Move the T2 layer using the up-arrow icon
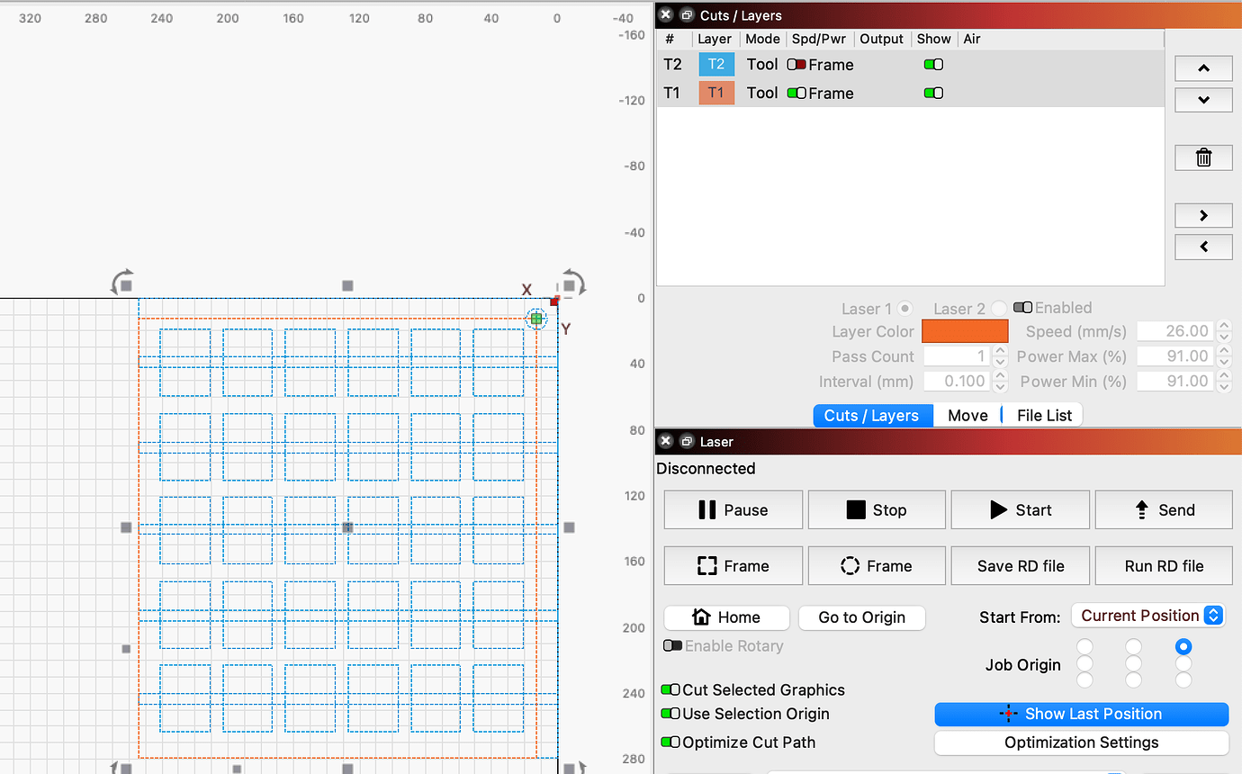The height and width of the screenshot is (774, 1242). tap(1203, 68)
